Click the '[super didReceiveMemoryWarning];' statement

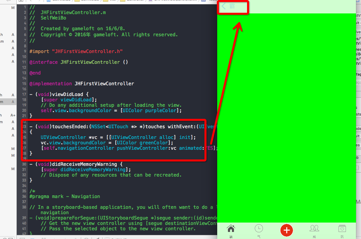click(86, 170)
